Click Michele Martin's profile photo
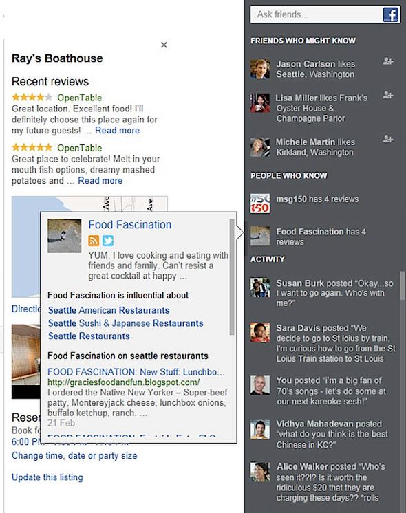The width and height of the screenshot is (406, 513). [260, 147]
